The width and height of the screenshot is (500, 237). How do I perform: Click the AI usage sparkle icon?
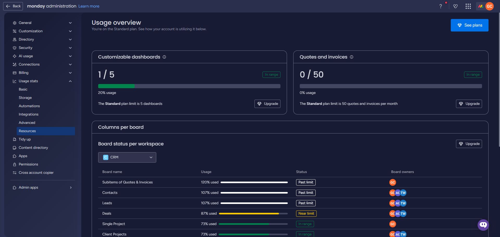click(15, 56)
